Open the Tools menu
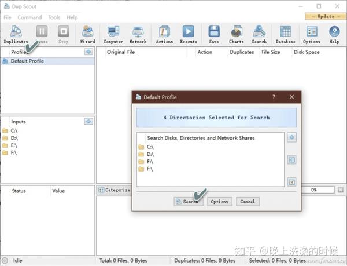This screenshot has width=347, height=266. pos(54,17)
